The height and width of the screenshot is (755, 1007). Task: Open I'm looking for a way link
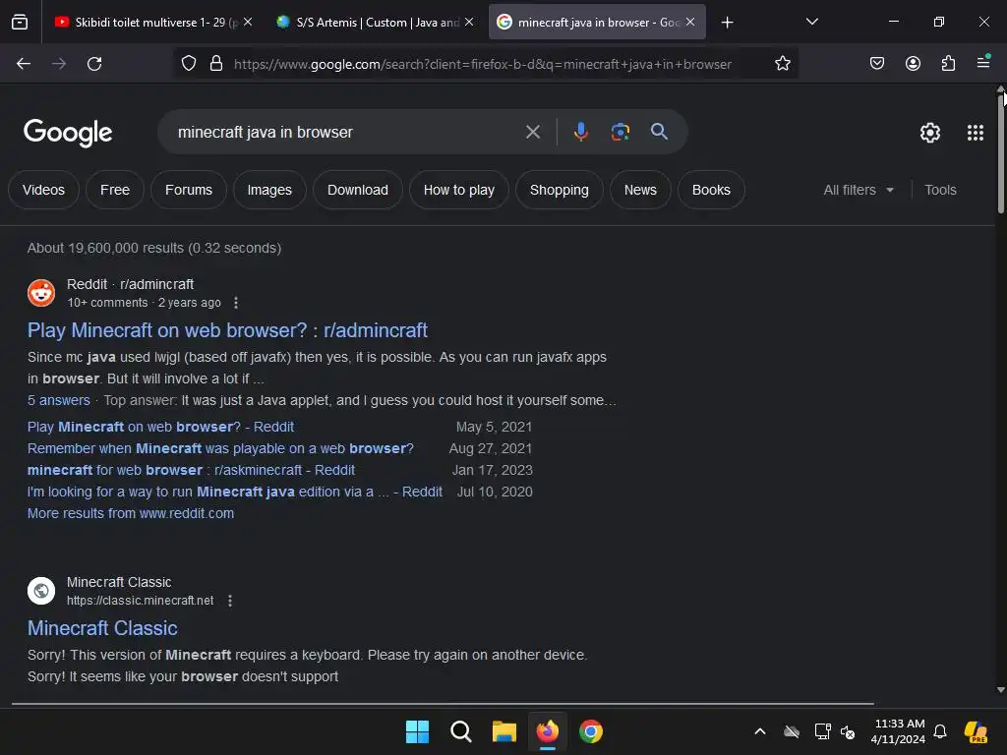click(x=234, y=492)
